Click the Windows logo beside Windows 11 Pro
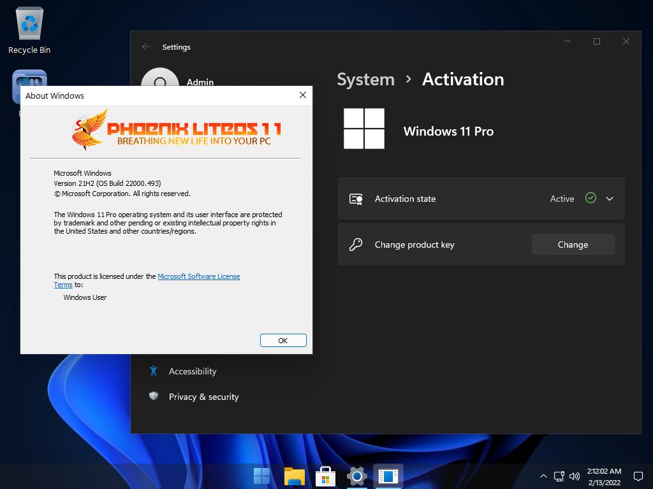 point(363,129)
